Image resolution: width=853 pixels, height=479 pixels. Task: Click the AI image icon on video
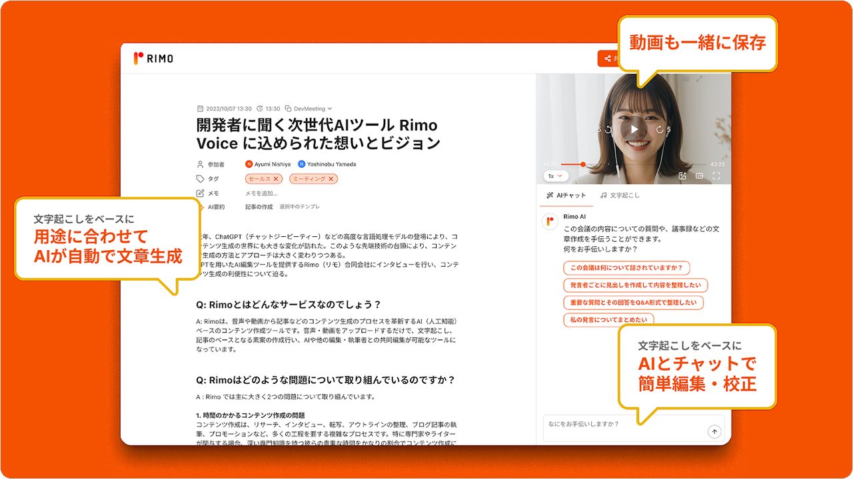pyautogui.click(x=682, y=176)
